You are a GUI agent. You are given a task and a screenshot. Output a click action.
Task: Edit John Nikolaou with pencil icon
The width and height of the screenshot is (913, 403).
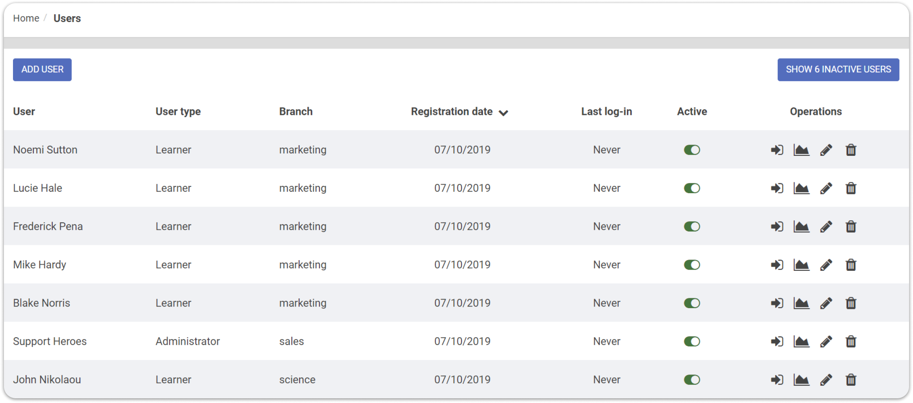[x=826, y=380]
